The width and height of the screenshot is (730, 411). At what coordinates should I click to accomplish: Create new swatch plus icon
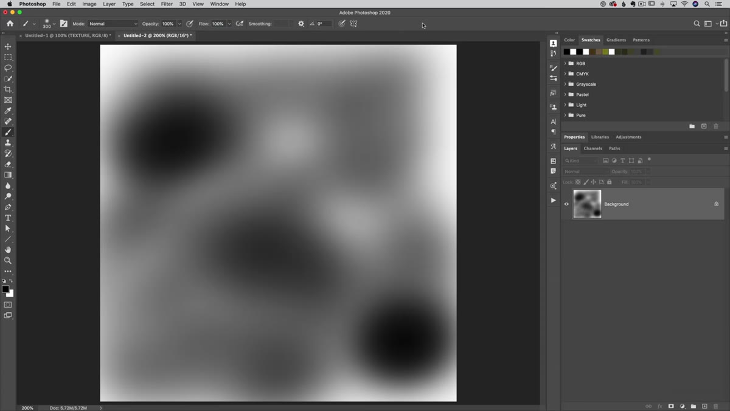[704, 126]
